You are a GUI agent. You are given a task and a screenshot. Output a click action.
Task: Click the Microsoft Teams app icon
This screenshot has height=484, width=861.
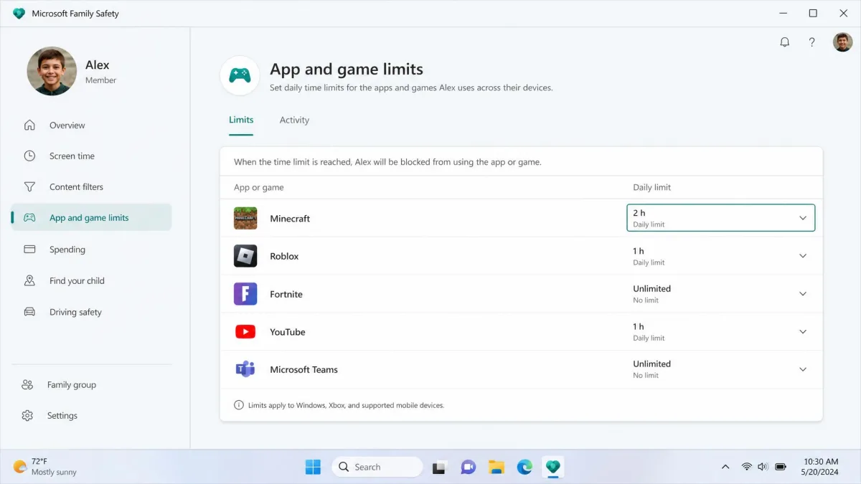(245, 370)
